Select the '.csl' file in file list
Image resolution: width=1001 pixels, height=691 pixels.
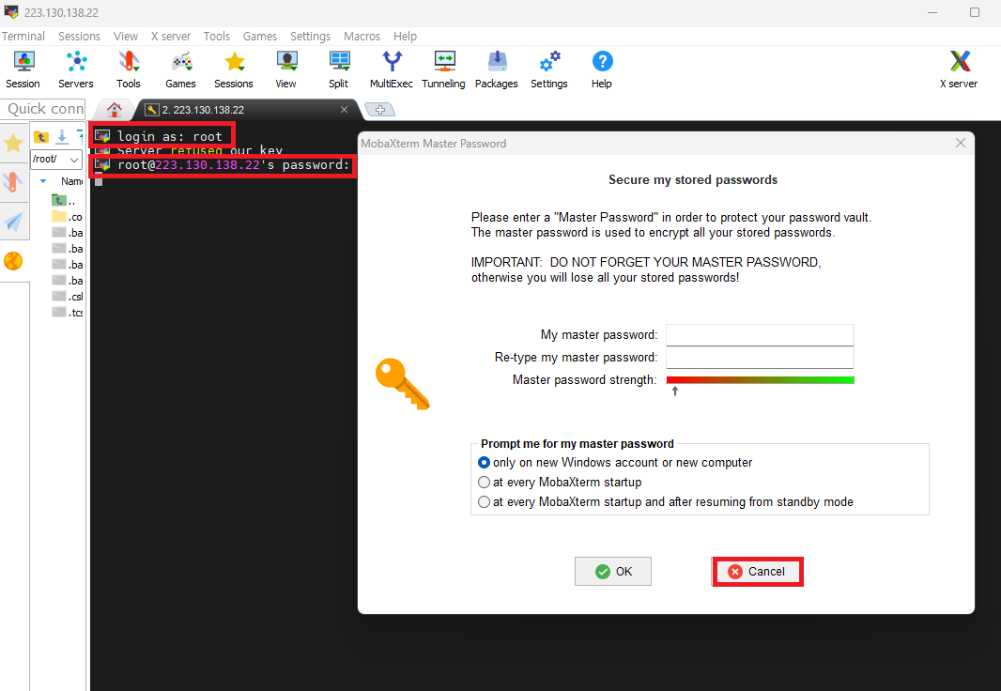pos(67,297)
